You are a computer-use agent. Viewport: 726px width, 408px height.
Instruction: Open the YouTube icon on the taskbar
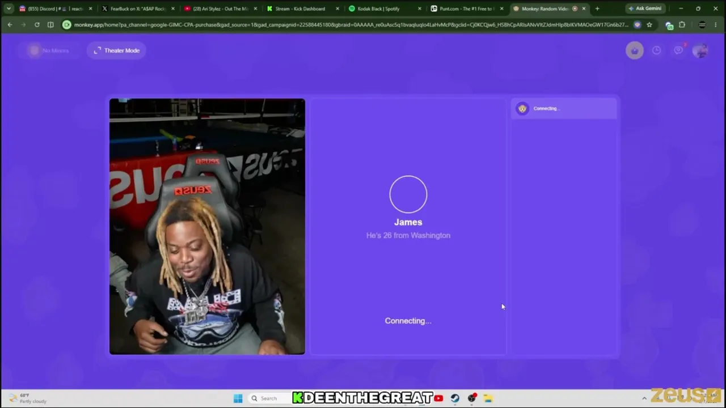click(x=438, y=398)
